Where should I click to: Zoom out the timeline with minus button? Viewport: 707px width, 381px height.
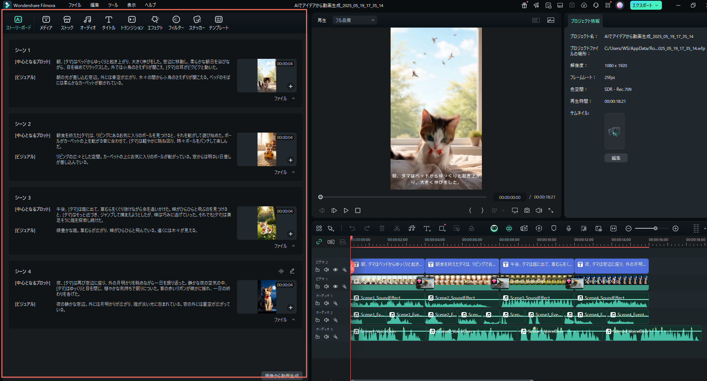pos(628,228)
